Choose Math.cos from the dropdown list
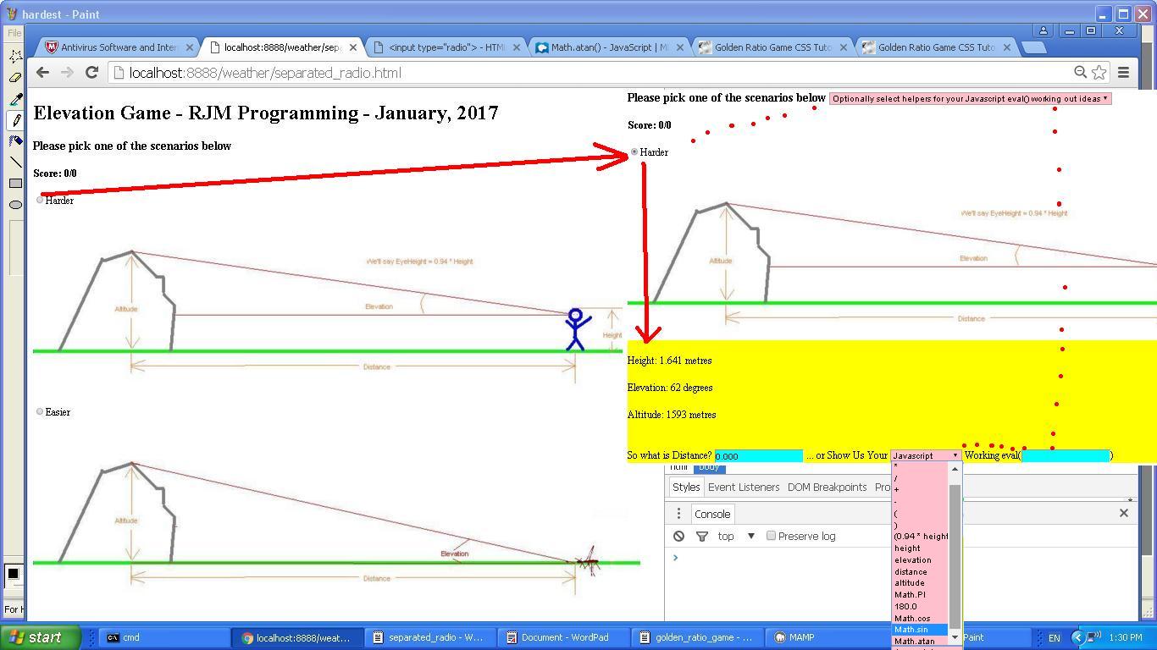The image size is (1157, 650). click(912, 619)
